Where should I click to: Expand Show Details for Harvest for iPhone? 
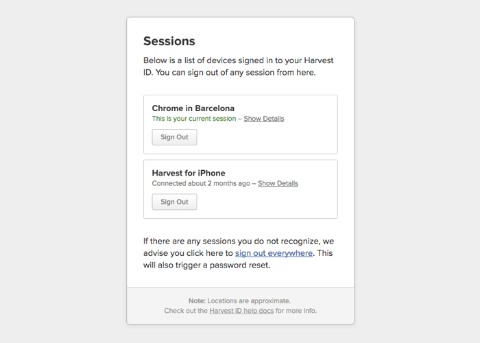click(278, 183)
